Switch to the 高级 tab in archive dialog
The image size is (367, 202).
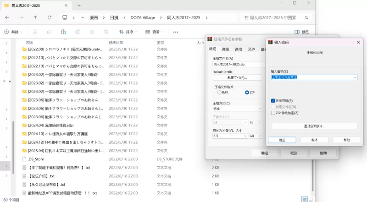click(x=225, y=49)
